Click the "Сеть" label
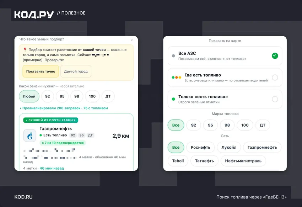The height and width of the screenshot is (207, 302). [x=225, y=136]
